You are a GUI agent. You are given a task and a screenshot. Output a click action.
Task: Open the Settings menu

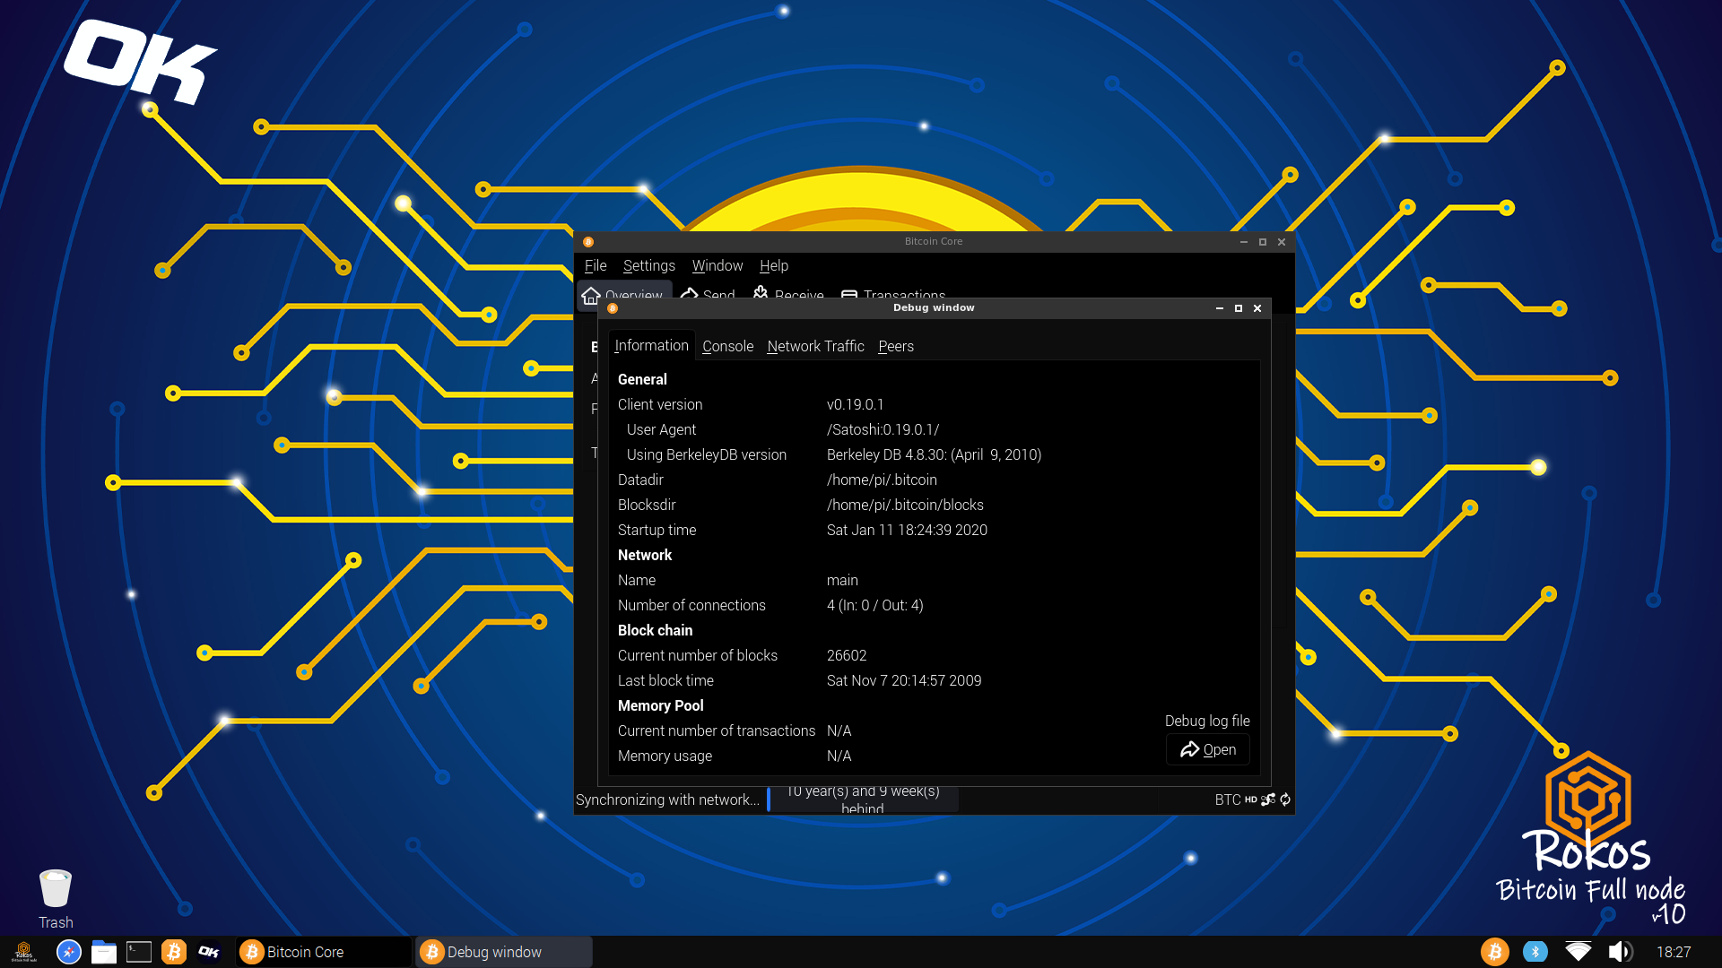pyautogui.click(x=649, y=265)
